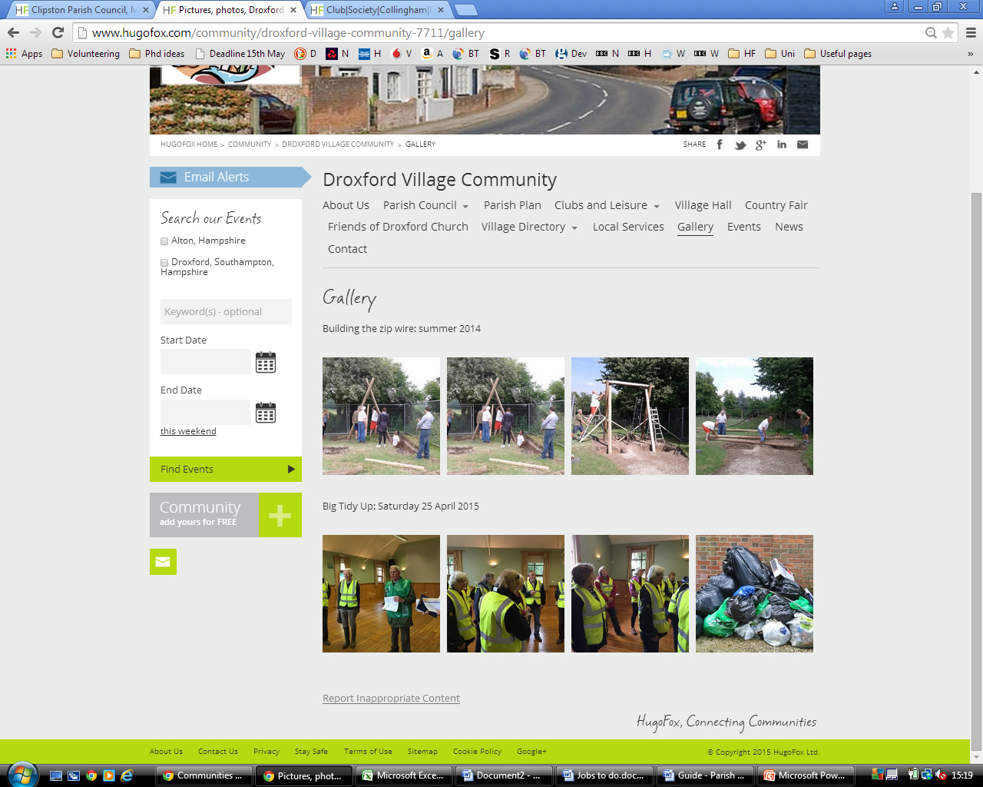Image resolution: width=983 pixels, height=787 pixels.
Task: Share via Google Plus icon
Action: (x=760, y=144)
